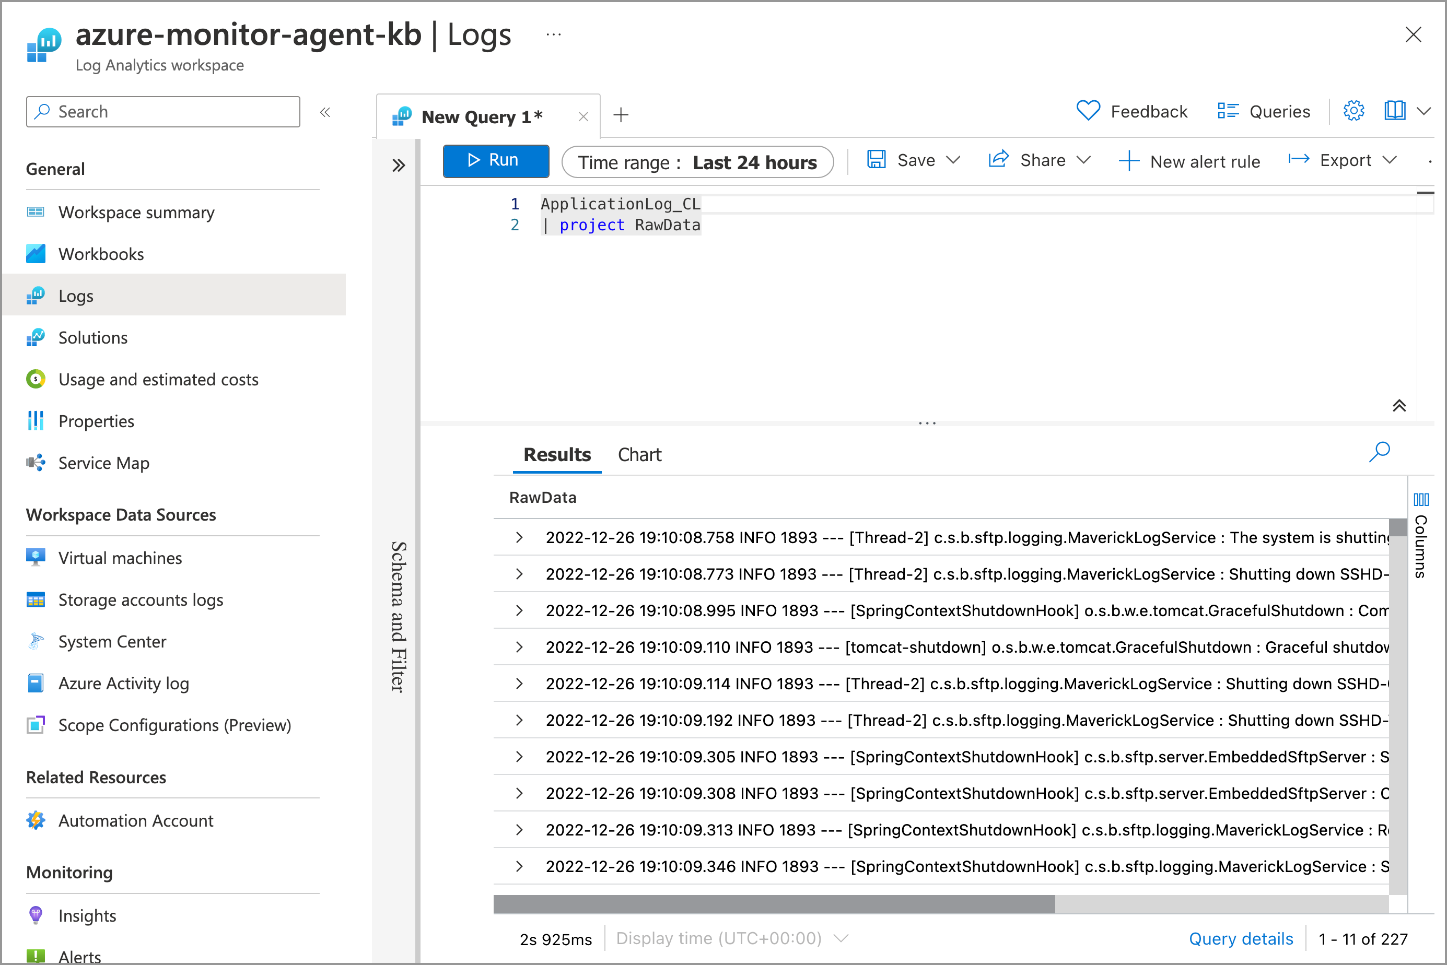Viewport: 1447px width, 965px height.
Task: Click the sidebar Search field
Action: tap(163, 111)
